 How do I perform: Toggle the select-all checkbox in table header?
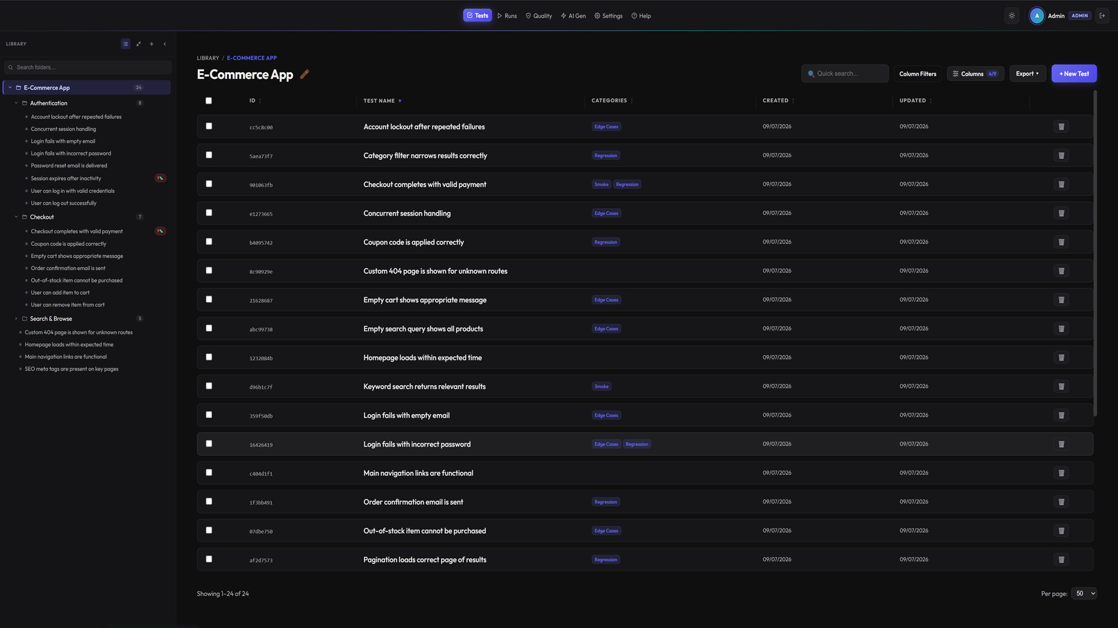tap(208, 101)
